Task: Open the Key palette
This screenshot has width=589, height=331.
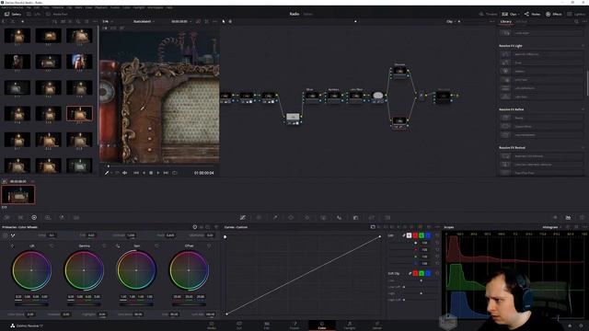Action: tap(355, 217)
